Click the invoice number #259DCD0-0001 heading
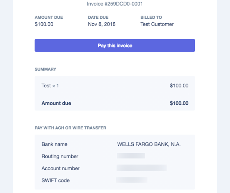The width and height of the screenshot is (230, 193). tap(115, 4)
